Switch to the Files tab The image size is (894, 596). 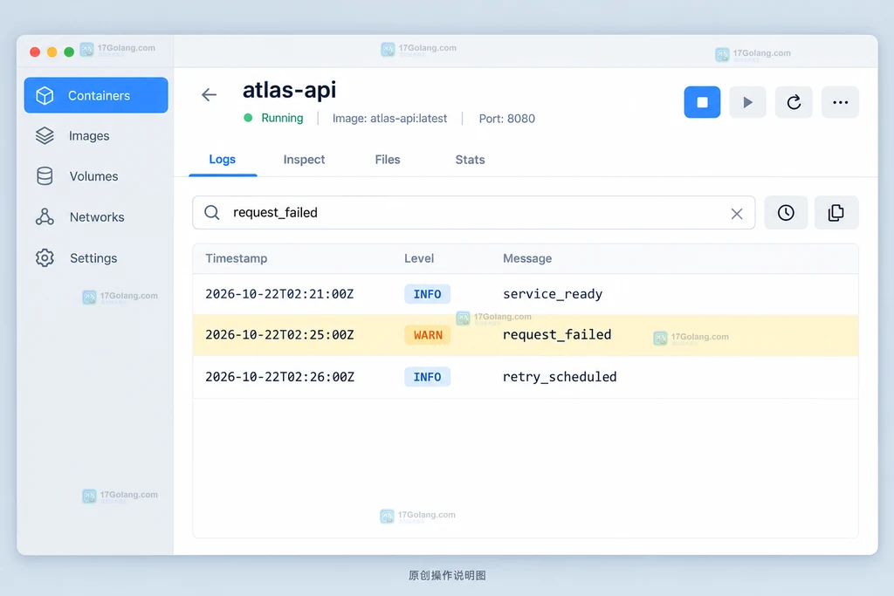tap(388, 160)
